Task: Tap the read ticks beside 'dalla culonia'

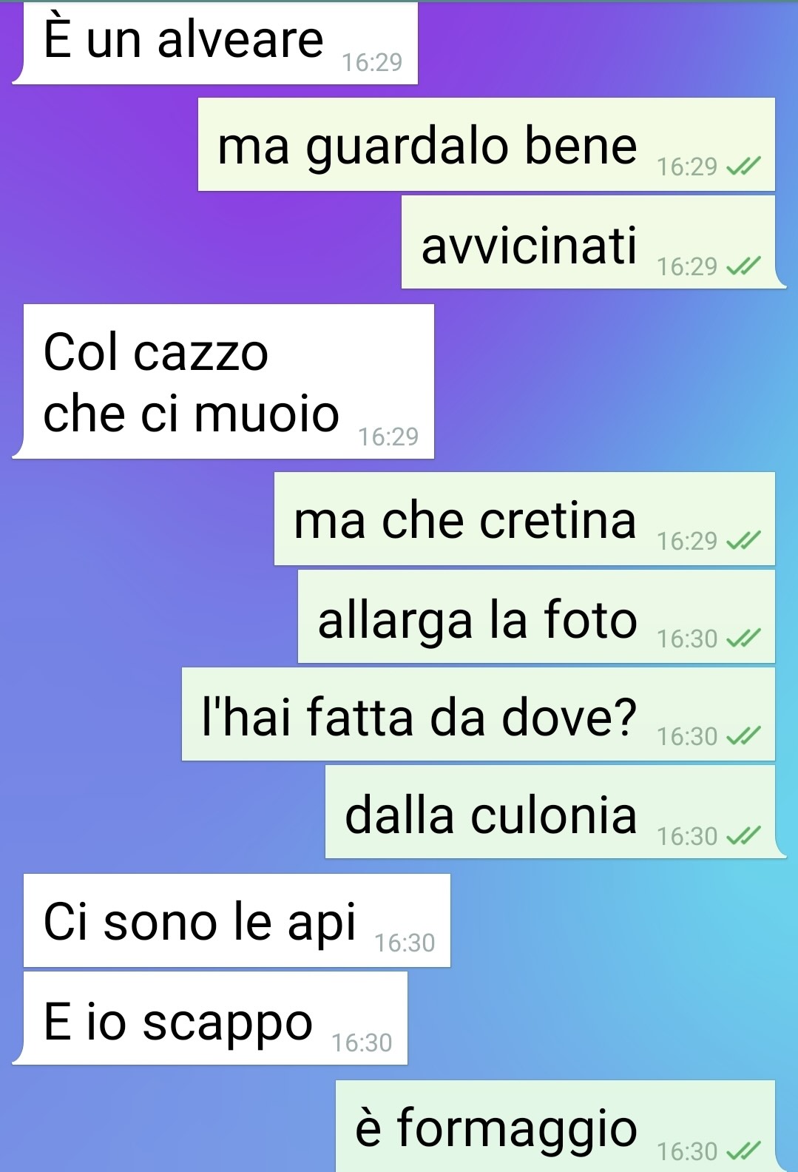Action: point(743,836)
